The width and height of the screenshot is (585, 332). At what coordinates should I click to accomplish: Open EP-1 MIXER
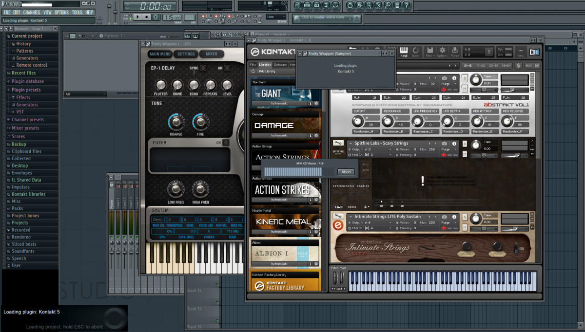pos(212,54)
